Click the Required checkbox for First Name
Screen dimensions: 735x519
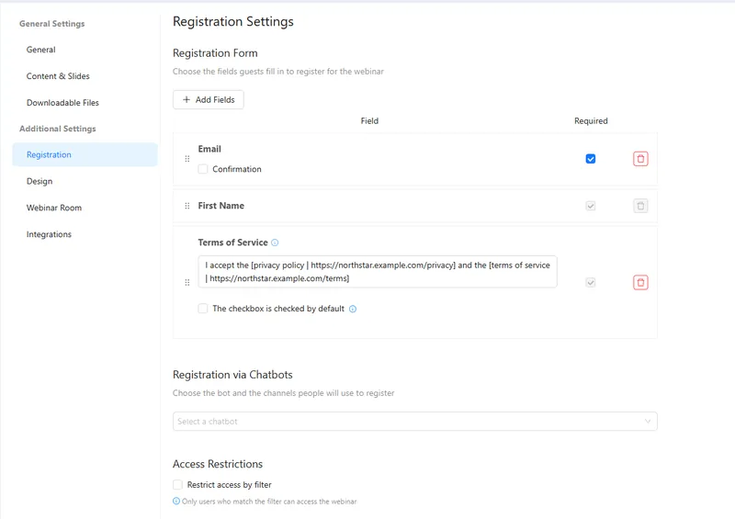590,206
